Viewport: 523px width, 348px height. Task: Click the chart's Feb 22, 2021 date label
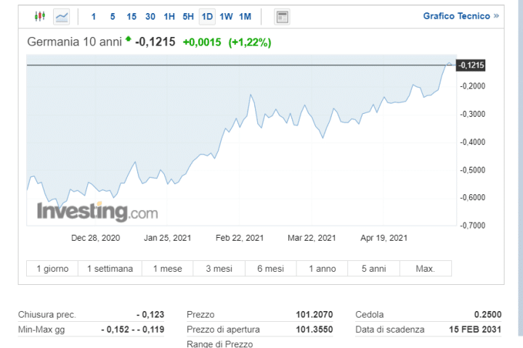240,237
